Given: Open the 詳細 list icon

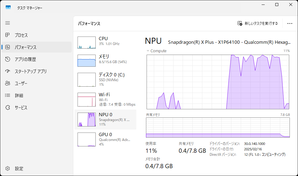Looking at the screenshot, I should point(8,95).
